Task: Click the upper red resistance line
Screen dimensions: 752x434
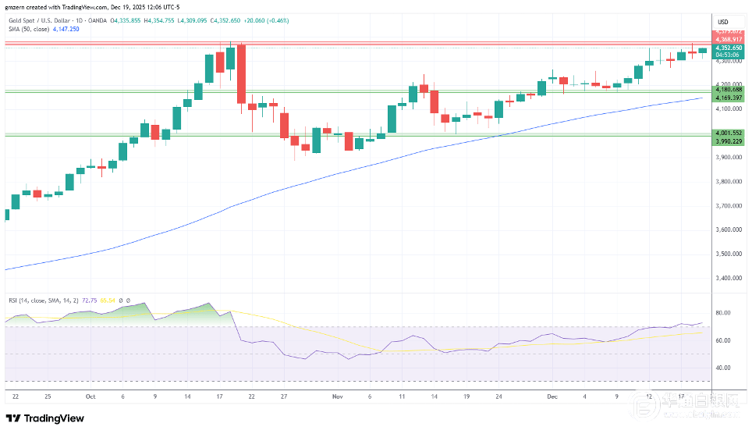Action: tap(358, 43)
